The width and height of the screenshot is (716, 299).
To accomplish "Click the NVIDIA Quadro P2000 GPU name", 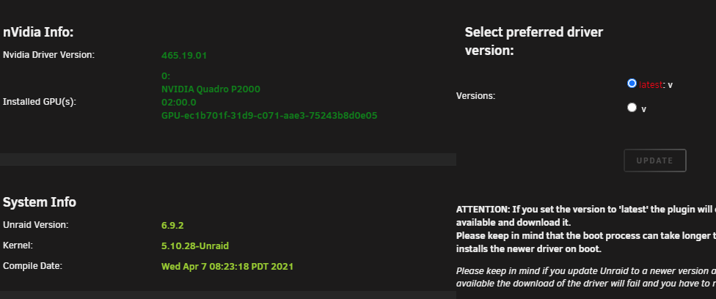I will [211, 89].
